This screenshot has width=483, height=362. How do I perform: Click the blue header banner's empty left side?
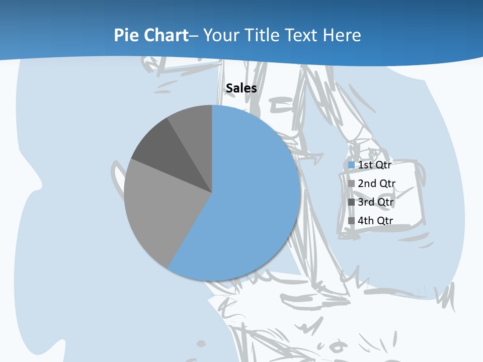[50, 30]
